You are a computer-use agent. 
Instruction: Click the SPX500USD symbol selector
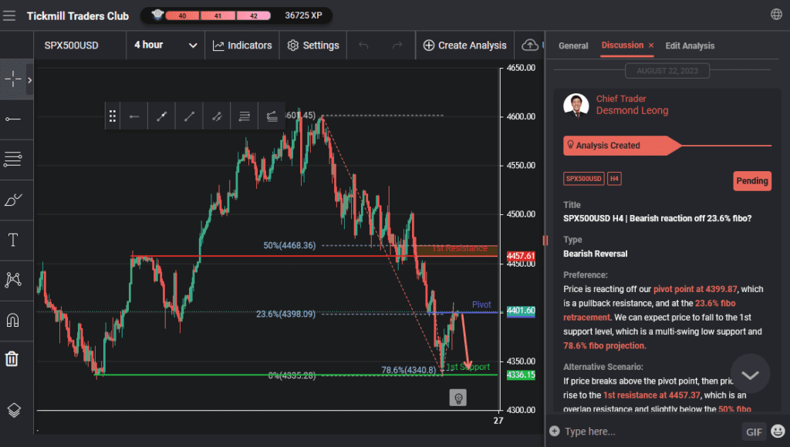point(71,45)
